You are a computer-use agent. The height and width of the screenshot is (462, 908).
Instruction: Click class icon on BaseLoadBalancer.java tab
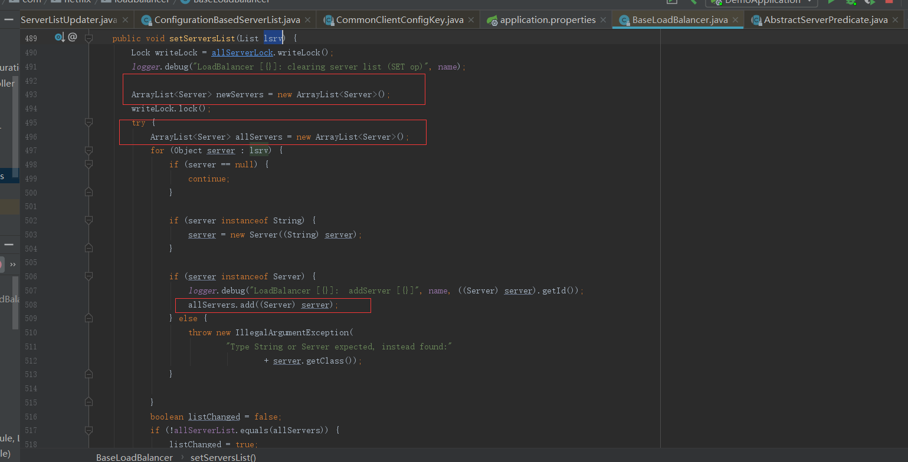(x=624, y=21)
